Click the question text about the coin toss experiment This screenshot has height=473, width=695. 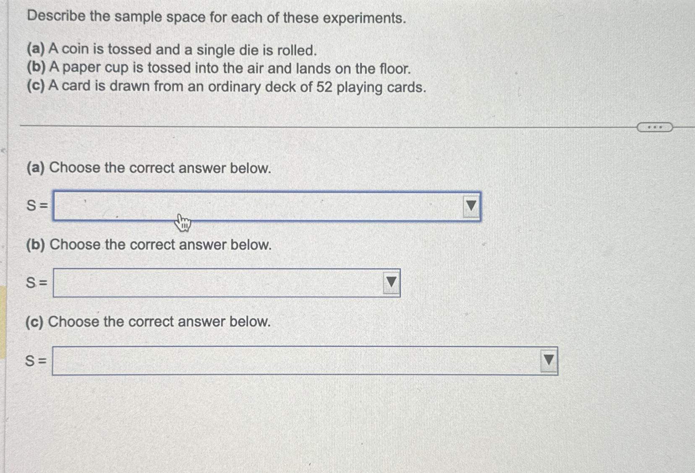click(171, 50)
